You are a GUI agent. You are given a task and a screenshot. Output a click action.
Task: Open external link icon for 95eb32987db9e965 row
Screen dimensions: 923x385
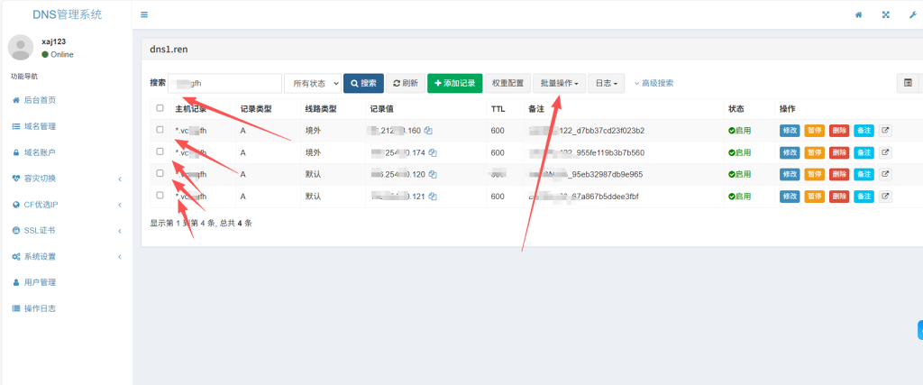[885, 174]
